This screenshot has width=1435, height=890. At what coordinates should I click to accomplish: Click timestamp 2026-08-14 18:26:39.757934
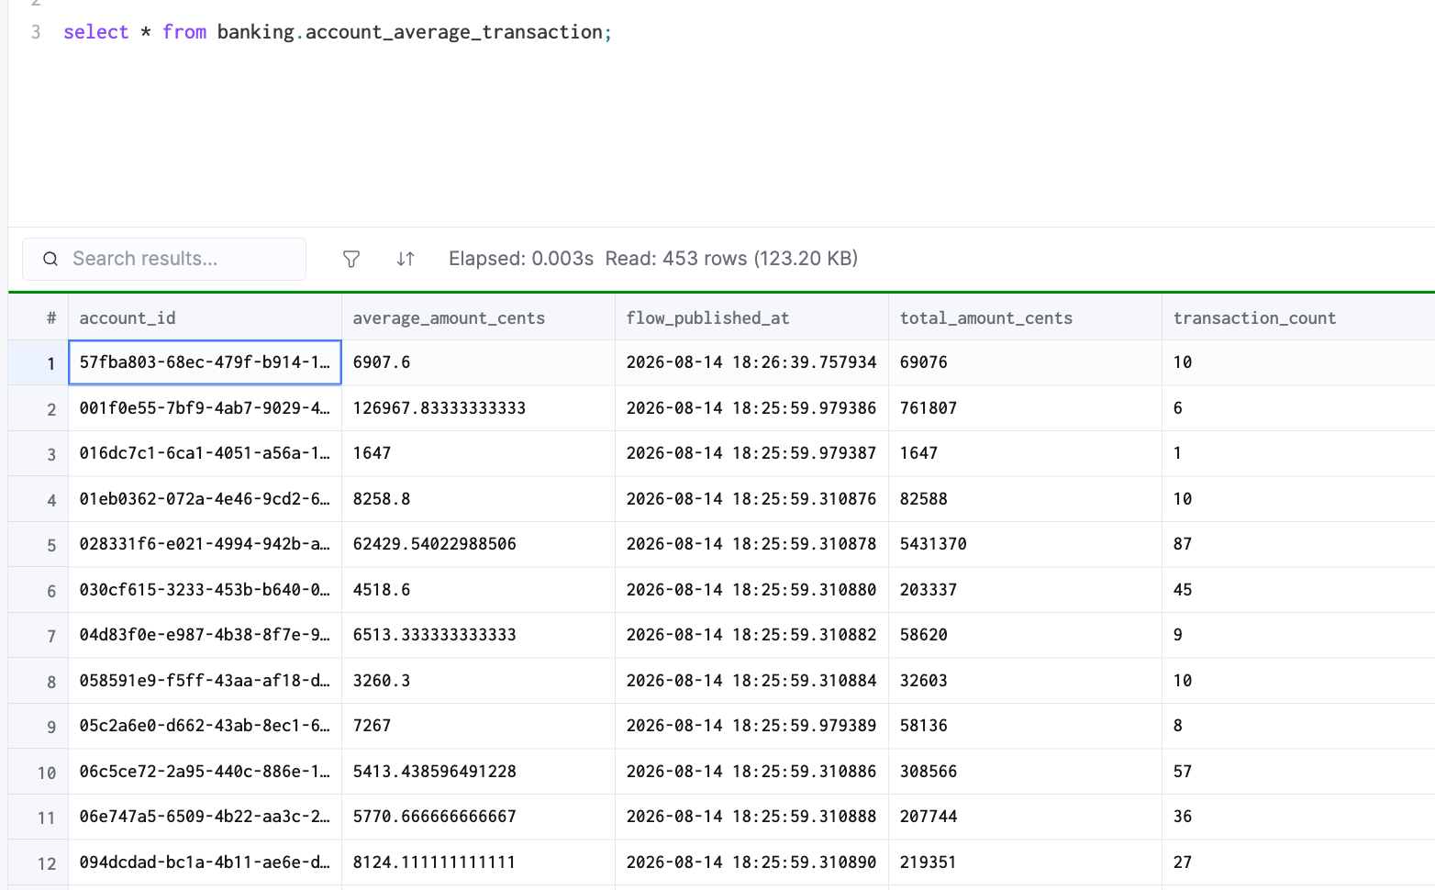point(751,362)
